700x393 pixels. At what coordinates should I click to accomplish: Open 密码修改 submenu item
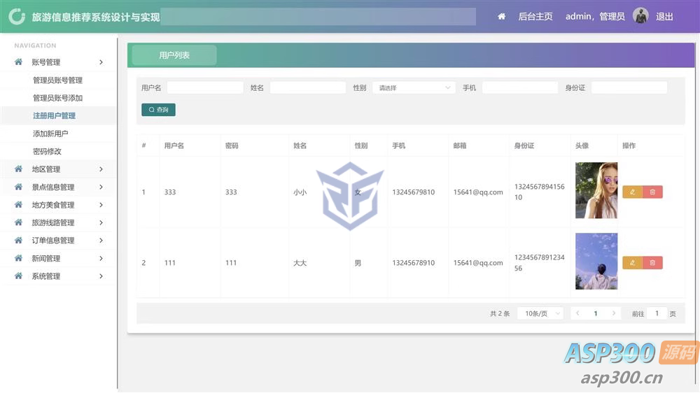47,152
